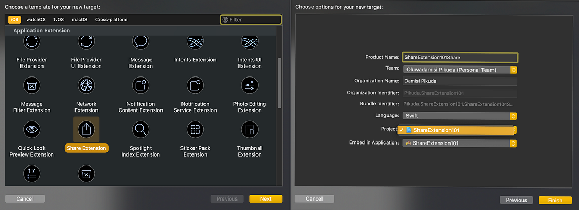This screenshot has width=579, height=210.
Task: Switch to the macOS platform tab
Action: coord(80,19)
